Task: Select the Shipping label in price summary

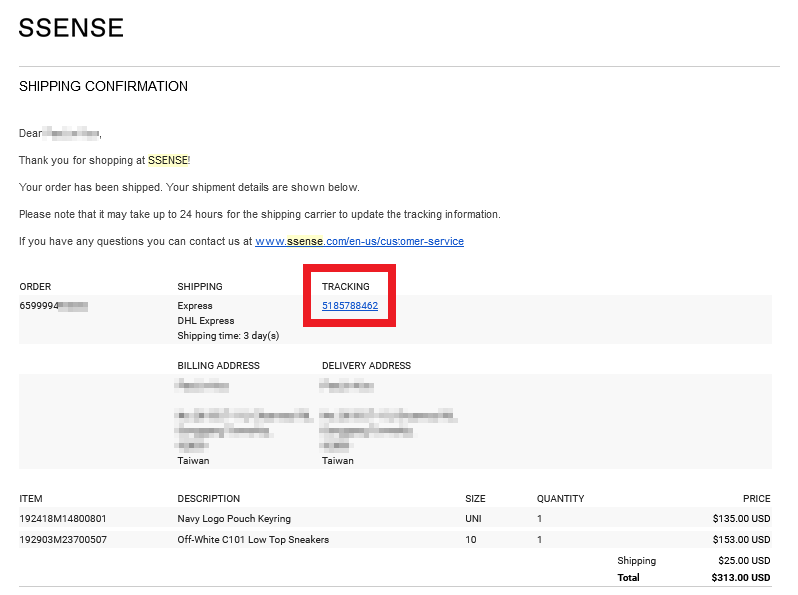Action: [x=636, y=561]
